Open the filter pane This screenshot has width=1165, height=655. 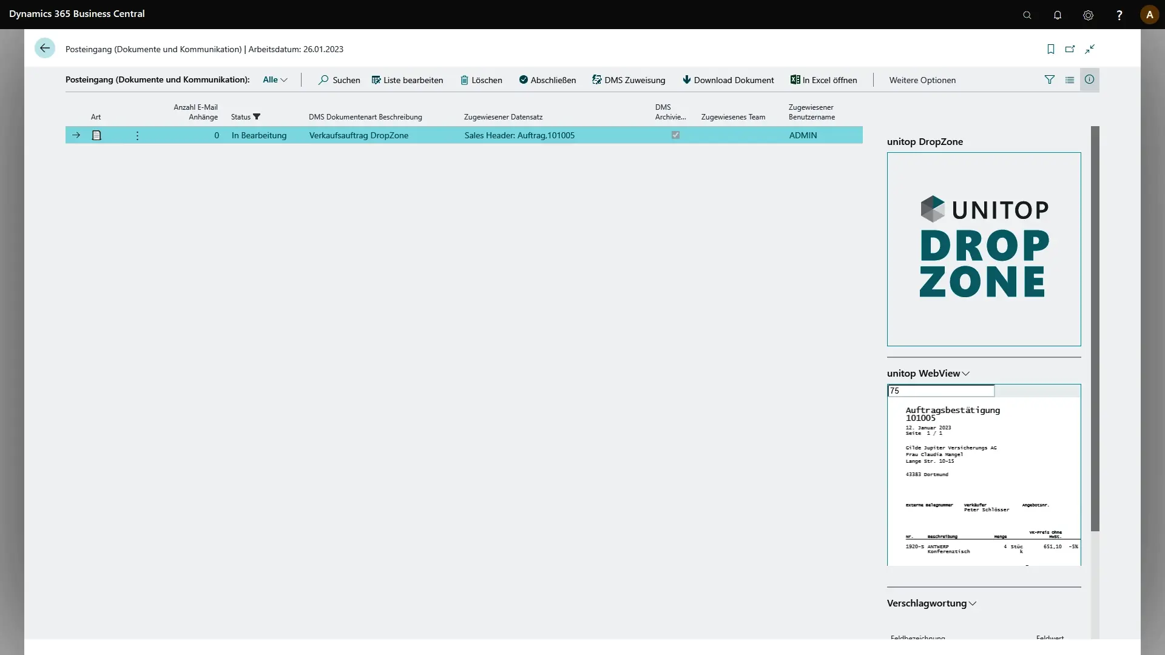(1050, 79)
